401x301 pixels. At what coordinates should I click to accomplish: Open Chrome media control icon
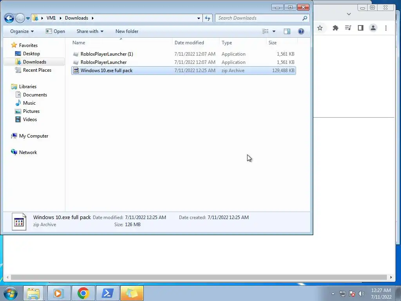tap(348, 28)
